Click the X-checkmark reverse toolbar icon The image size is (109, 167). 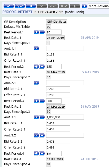[x=64, y=6]
